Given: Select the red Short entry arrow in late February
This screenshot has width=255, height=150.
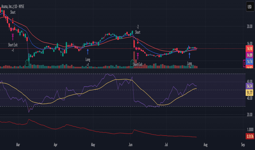Looking at the screenshot, I should click(13, 21).
